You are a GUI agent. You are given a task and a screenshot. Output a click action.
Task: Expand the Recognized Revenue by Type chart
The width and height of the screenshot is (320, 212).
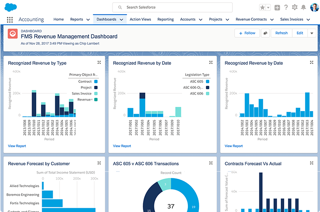pos(99,62)
